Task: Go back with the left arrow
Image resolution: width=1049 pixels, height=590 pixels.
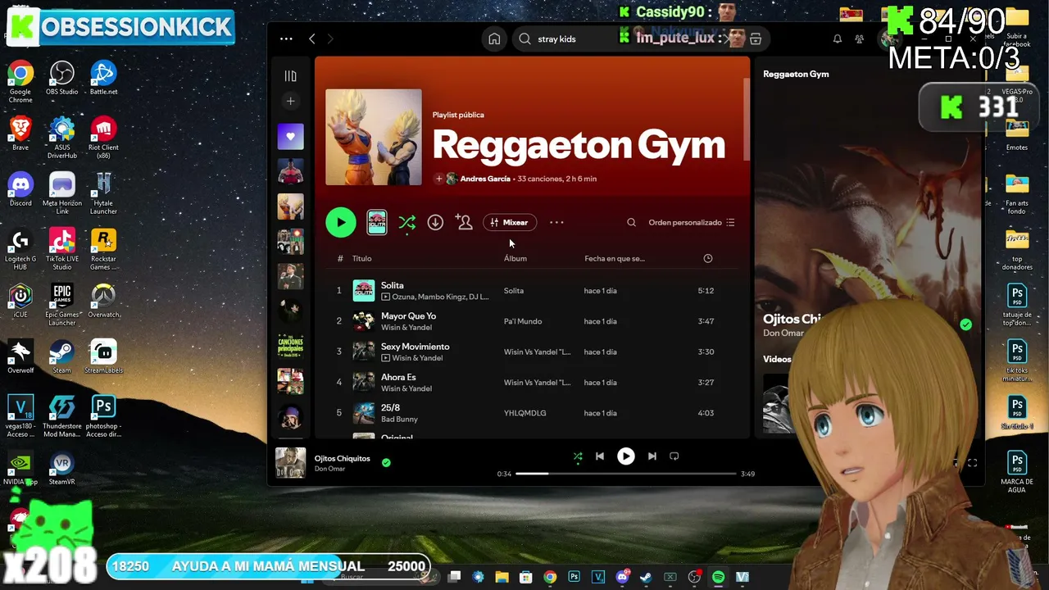Action: (x=312, y=39)
